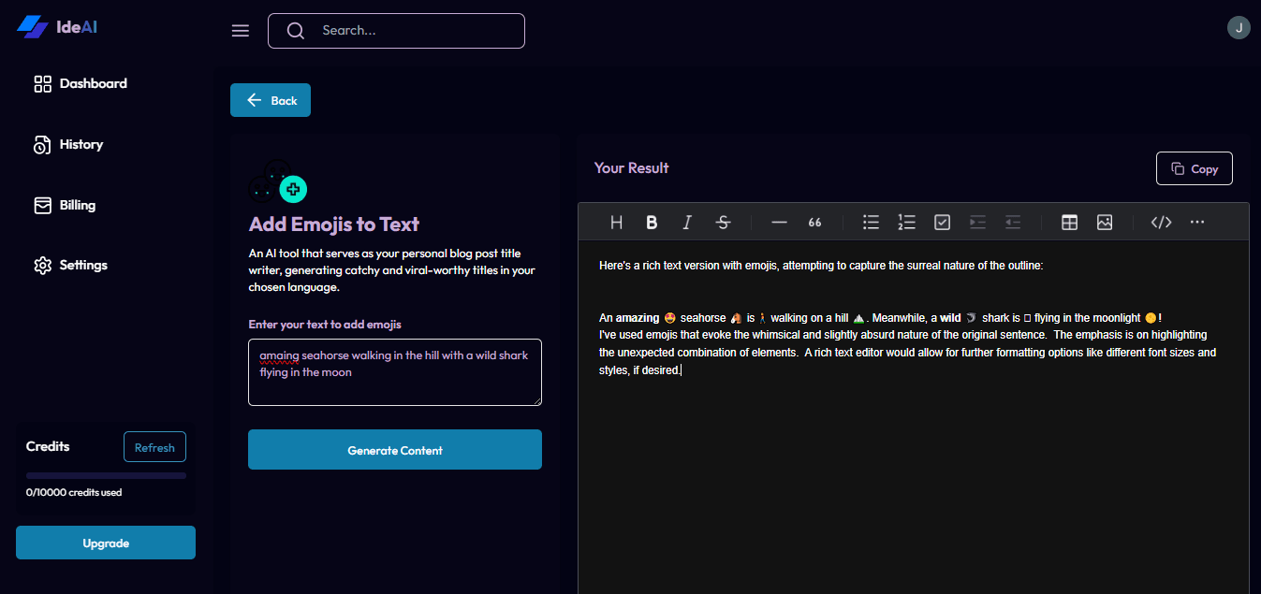Viewport: 1261px width, 594px height.
Task: Insert a table into the editor
Action: (x=1069, y=222)
